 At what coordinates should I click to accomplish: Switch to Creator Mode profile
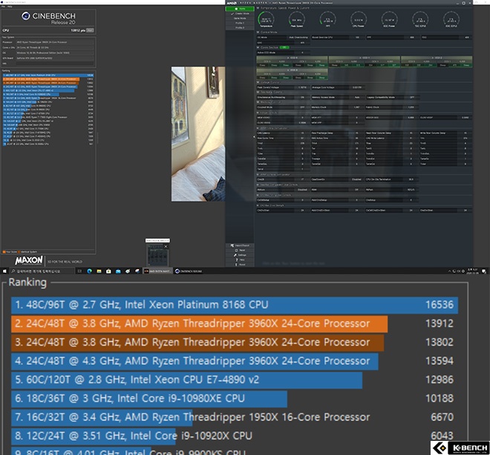click(240, 14)
